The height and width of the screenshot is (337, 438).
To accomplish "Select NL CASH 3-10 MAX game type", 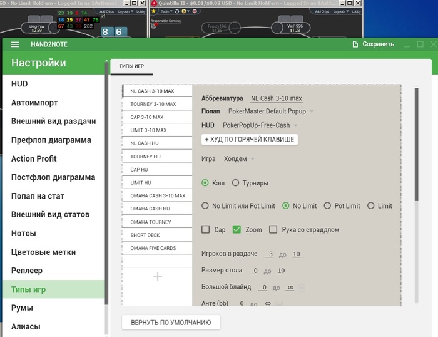I will [x=157, y=91].
